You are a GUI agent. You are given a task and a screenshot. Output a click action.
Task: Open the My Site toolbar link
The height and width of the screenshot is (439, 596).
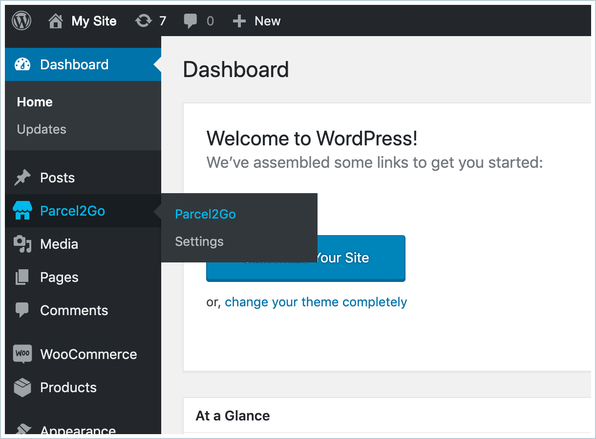[x=94, y=21]
